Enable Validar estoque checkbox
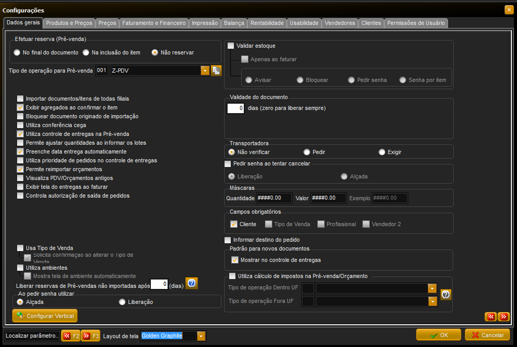 click(x=231, y=46)
